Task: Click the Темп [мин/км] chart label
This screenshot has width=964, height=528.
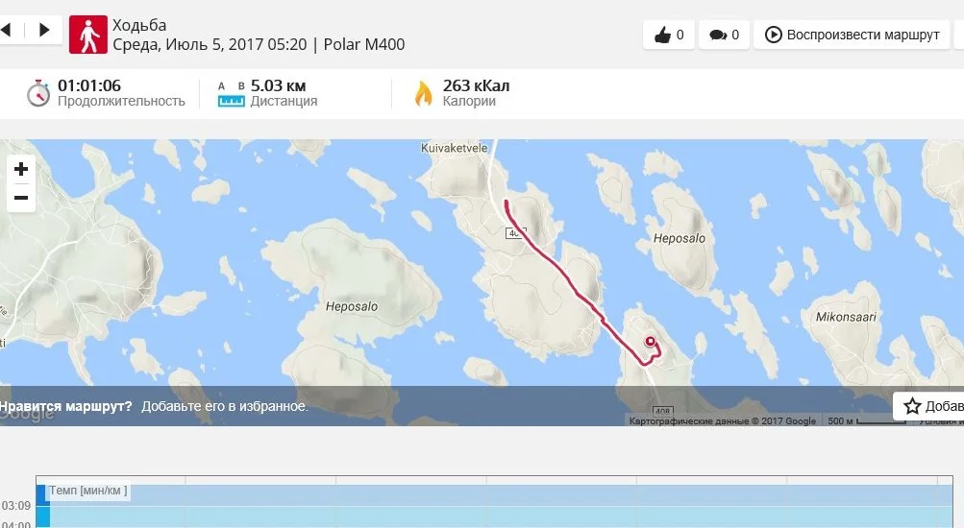Action: pos(87,491)
